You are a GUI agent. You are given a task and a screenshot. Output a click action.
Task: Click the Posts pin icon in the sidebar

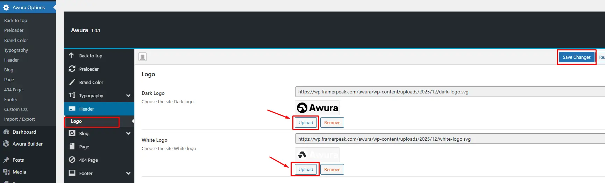(6, 160)
